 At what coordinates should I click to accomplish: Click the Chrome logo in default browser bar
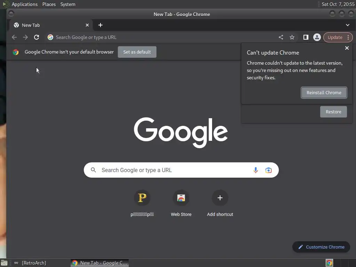16,52
